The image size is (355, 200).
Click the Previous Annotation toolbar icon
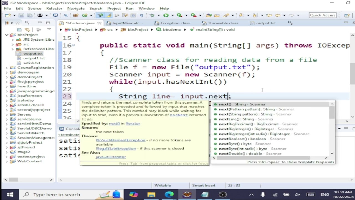[255, 16]
